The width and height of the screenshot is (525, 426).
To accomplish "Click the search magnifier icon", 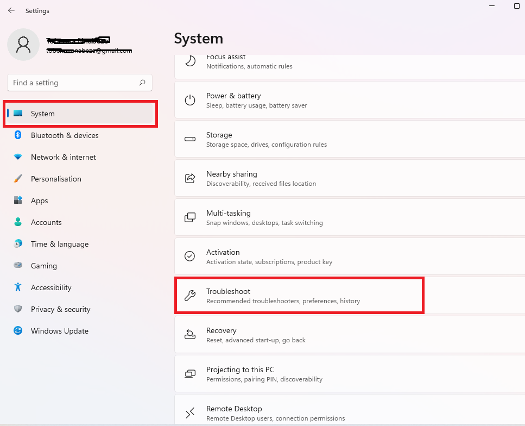I will (142, 83).
